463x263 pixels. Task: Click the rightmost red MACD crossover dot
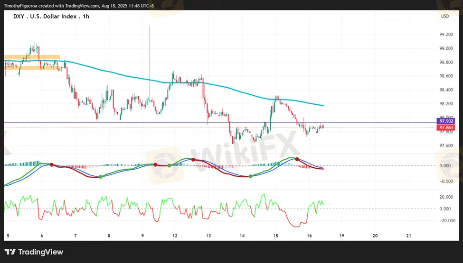(x=297, y=159)
